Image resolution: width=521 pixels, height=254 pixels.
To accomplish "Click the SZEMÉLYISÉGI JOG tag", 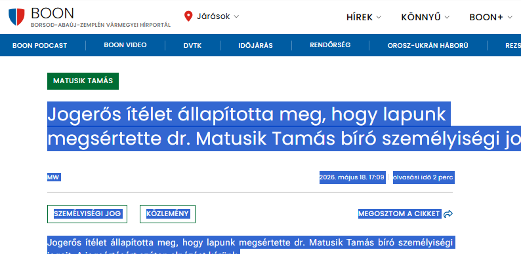I will [x=87, y=214].
